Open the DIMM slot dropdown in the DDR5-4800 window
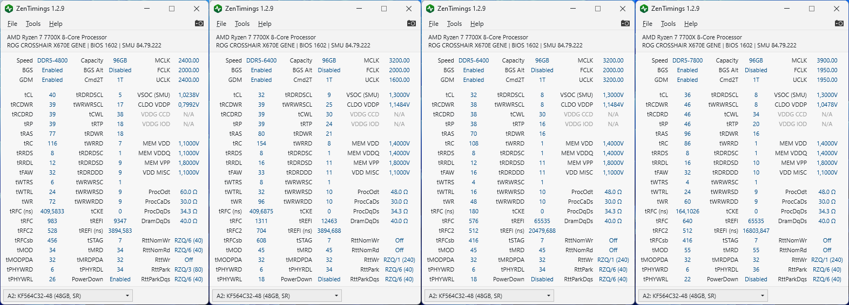This screenshot has height=305, width=849. tap(128, 296)
